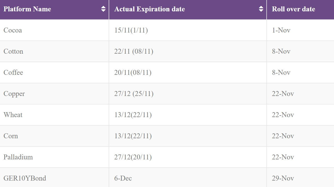Sort by Platform Name arrows icon
The image size is (334, 187).
[x=103, y=9]
